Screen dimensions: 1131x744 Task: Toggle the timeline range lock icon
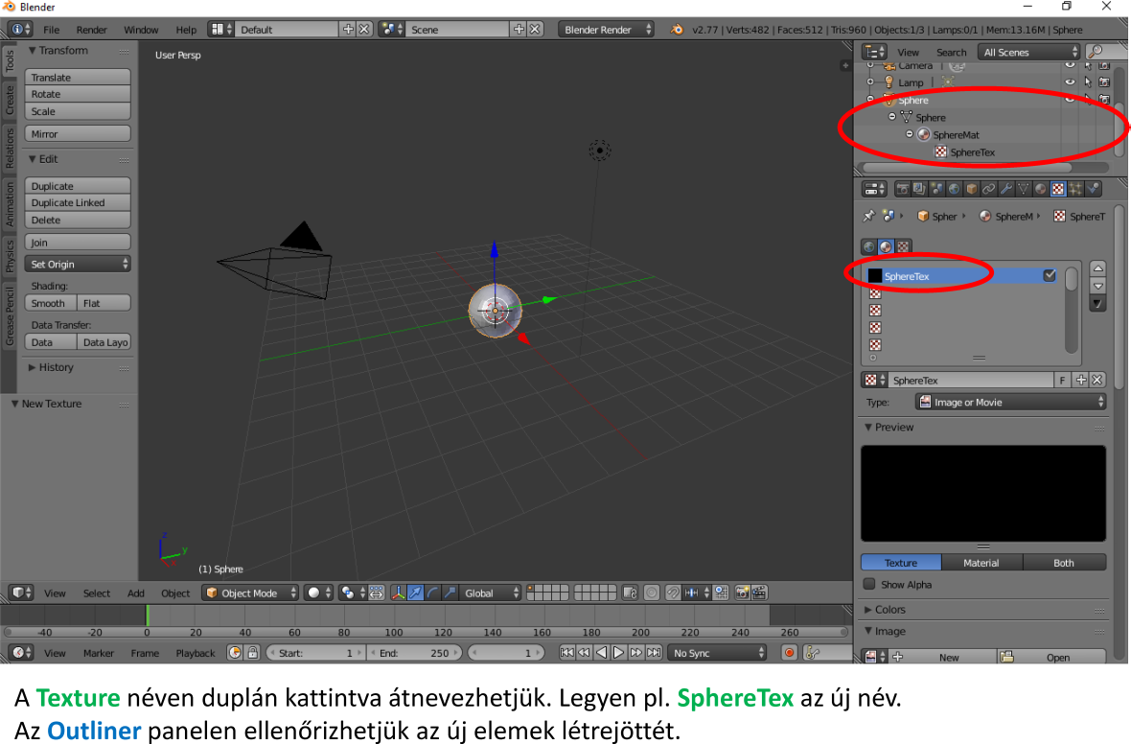tap(252, 652)
